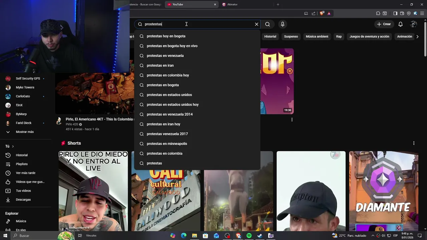The height and width of the screenshot is (240, 427).
Task: Start voice search with the microphone icon
Action: click(x=283, y=24)
